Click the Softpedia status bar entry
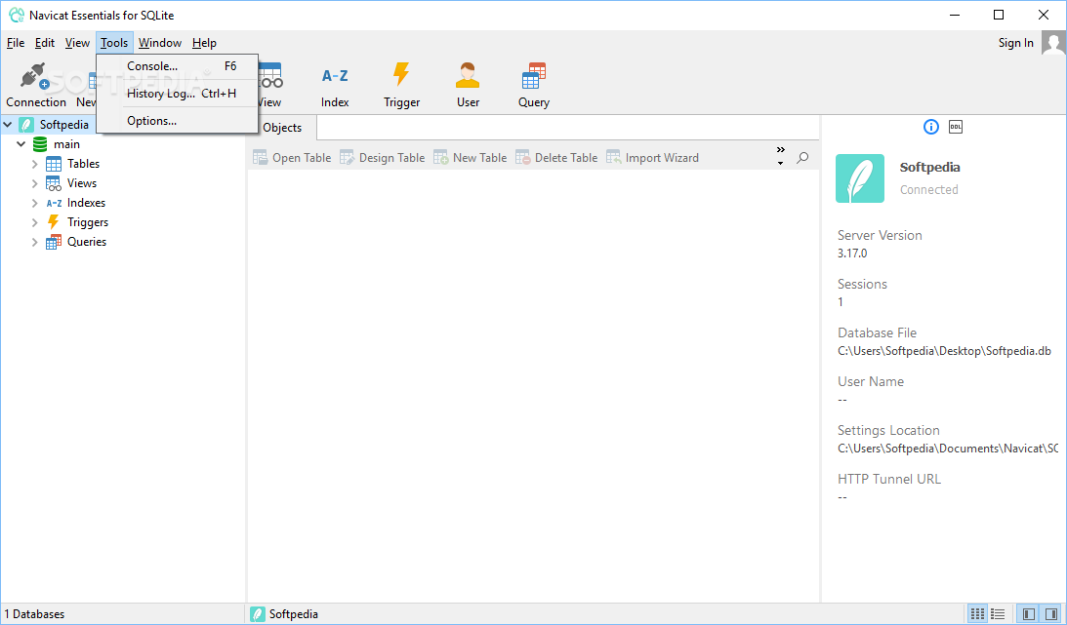The image size is (1067, 625). tap(284, 614)
